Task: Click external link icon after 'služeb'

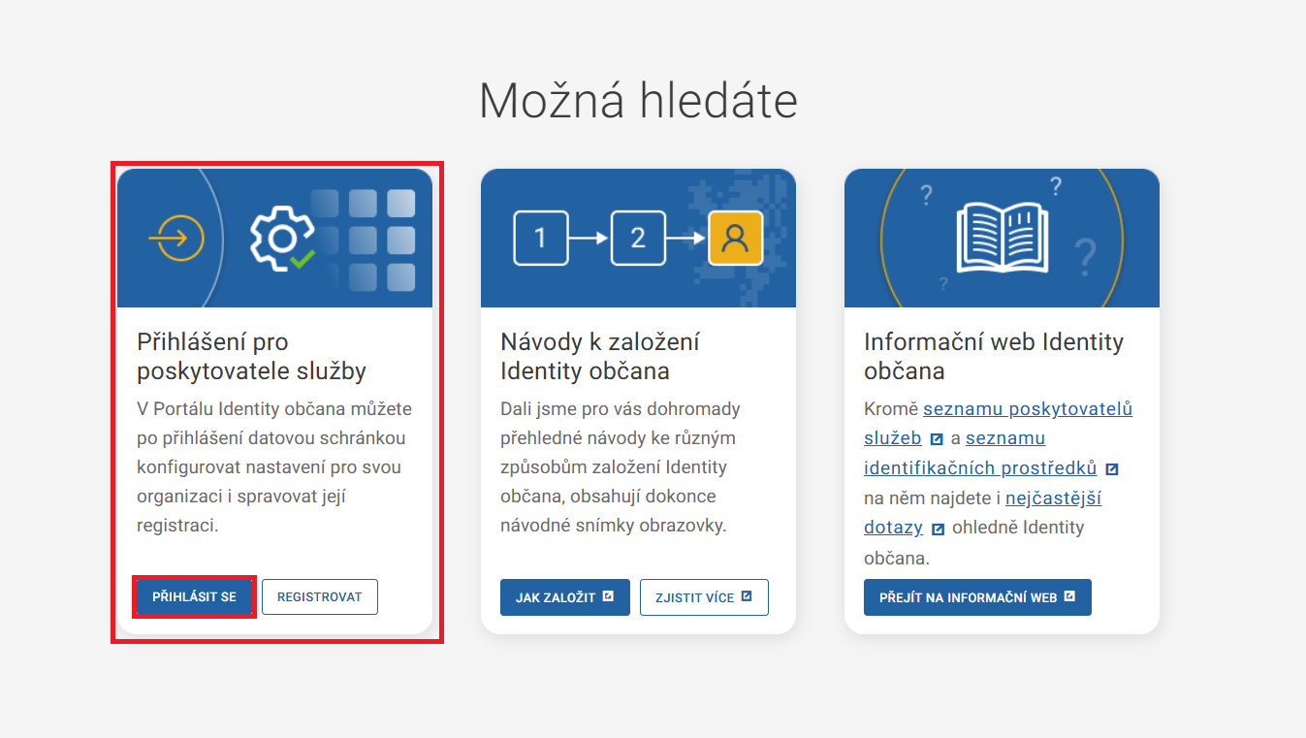Action: pyautogui.click(x=937, y=438)
